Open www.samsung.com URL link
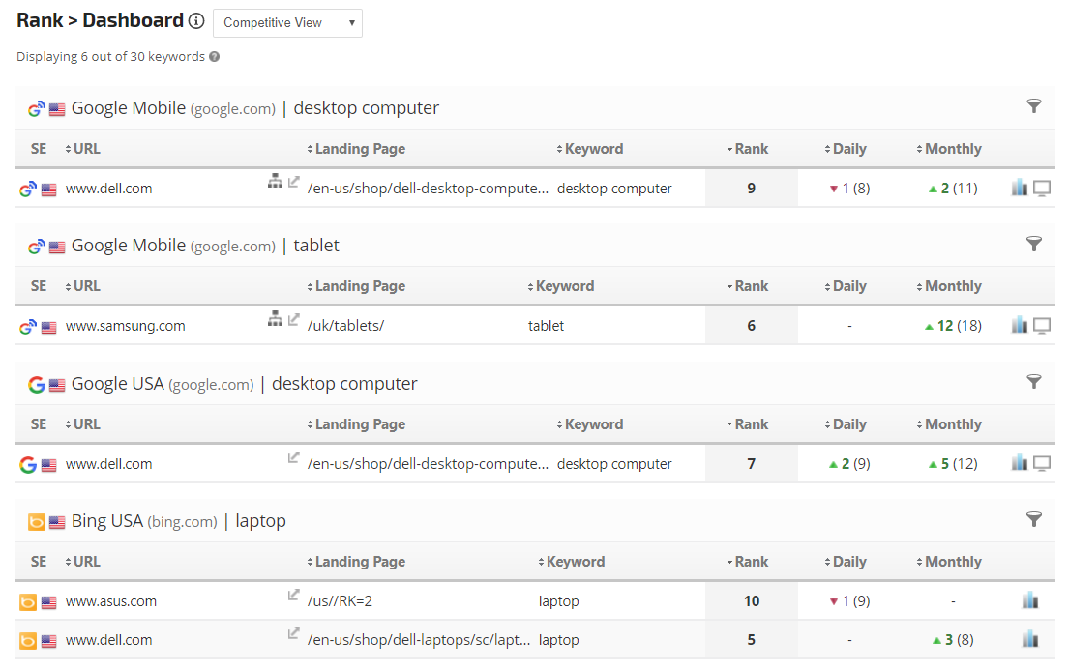Viewport: 1069px width, 671px height. (x=126, y=326)
